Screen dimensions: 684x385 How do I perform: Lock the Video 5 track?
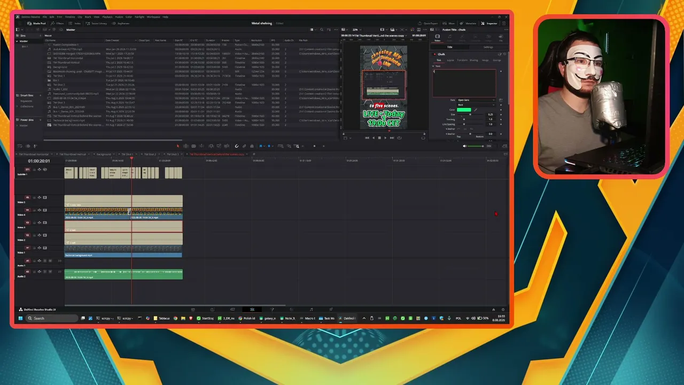point(35,198)
